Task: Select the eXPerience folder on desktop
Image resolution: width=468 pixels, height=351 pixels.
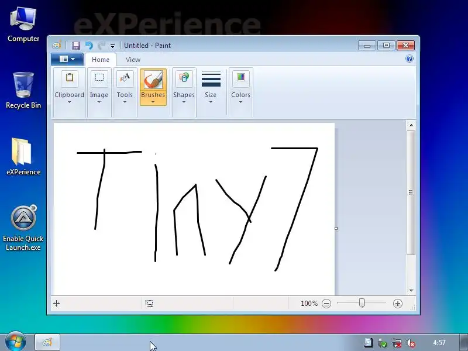Action: [23, 157]
